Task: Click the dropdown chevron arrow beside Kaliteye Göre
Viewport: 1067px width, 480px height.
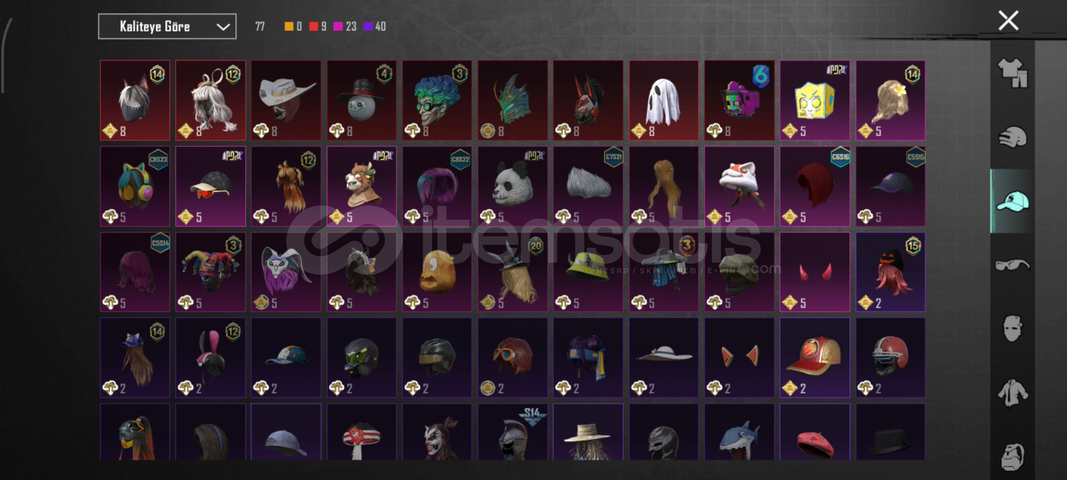Action: pyautogui.click(x=223, y=27)
